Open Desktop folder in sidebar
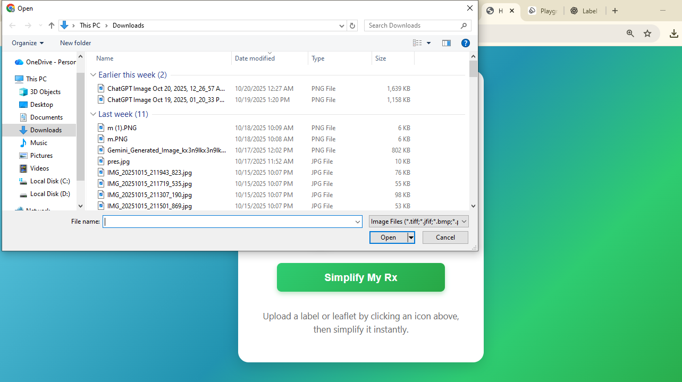The height and width of the screenshot is (382, 682). point(36,105)
